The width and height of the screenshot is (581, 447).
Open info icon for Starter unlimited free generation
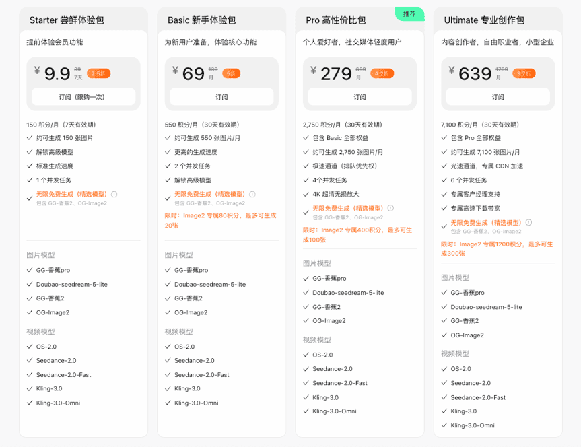[x=114, y=195]
